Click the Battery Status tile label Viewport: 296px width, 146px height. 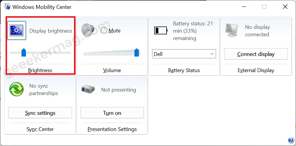tap(184, 70)
